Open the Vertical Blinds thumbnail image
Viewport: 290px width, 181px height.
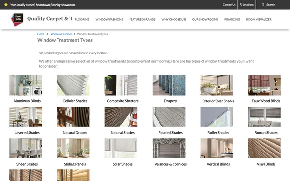click(217, 148)
